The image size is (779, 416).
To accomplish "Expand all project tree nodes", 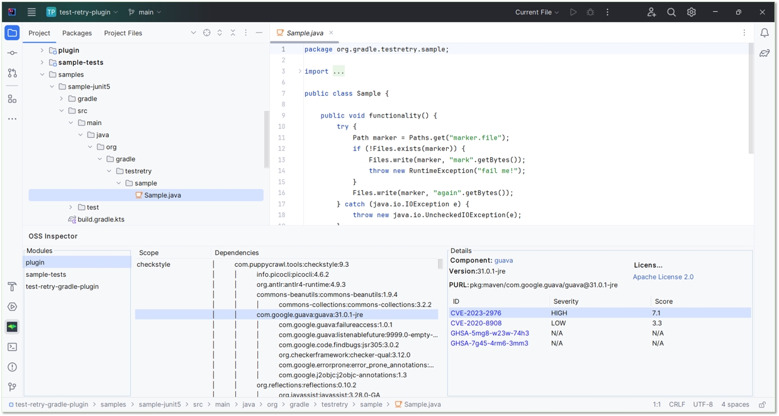I will 220,33.
